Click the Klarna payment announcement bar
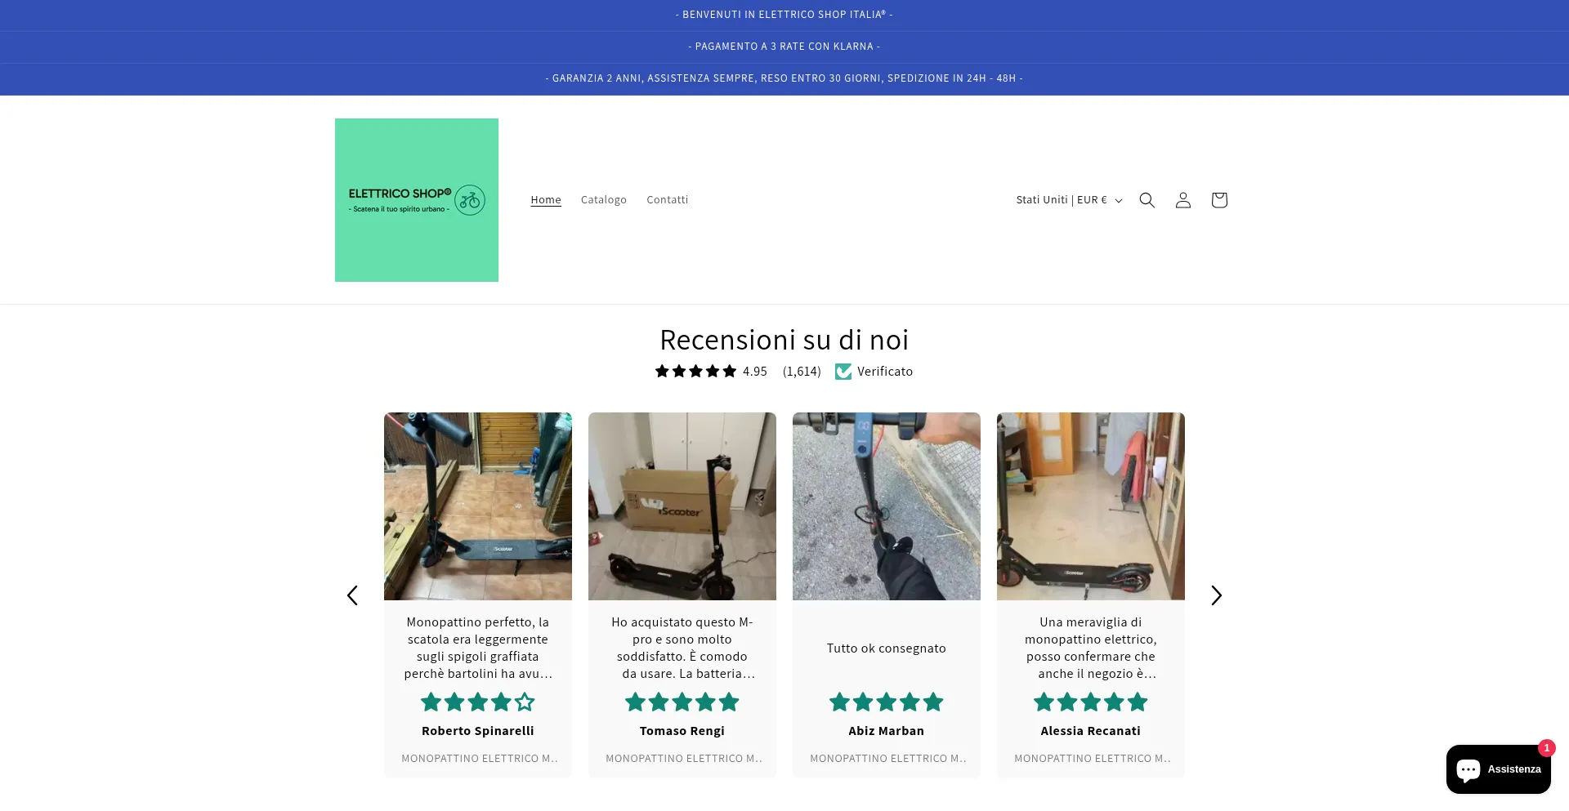 [x=784, y=47]
